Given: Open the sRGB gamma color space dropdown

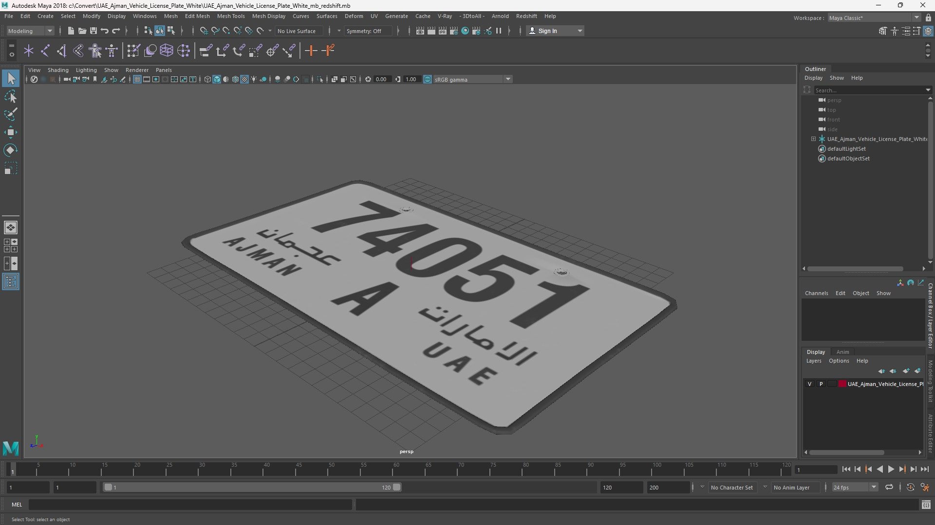Looking at the screenshot, I should click(x=472, y=79).
